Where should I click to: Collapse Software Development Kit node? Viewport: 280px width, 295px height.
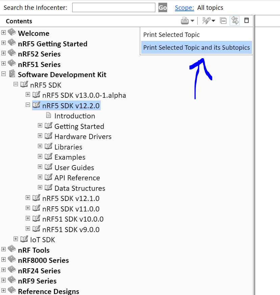[x=3, y=74]
